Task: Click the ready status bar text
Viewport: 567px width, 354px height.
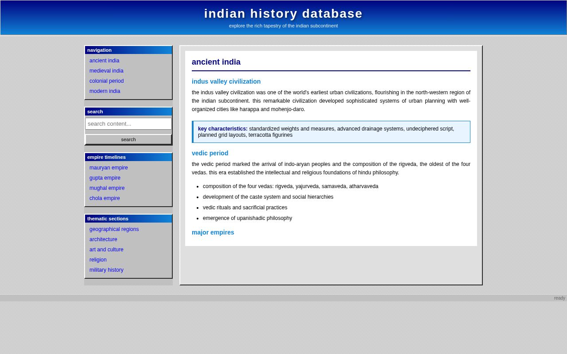Action: coord(559,298)
